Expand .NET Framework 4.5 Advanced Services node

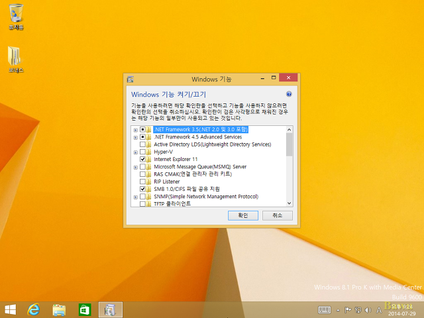pyautogui.click(x=135, y=138)
